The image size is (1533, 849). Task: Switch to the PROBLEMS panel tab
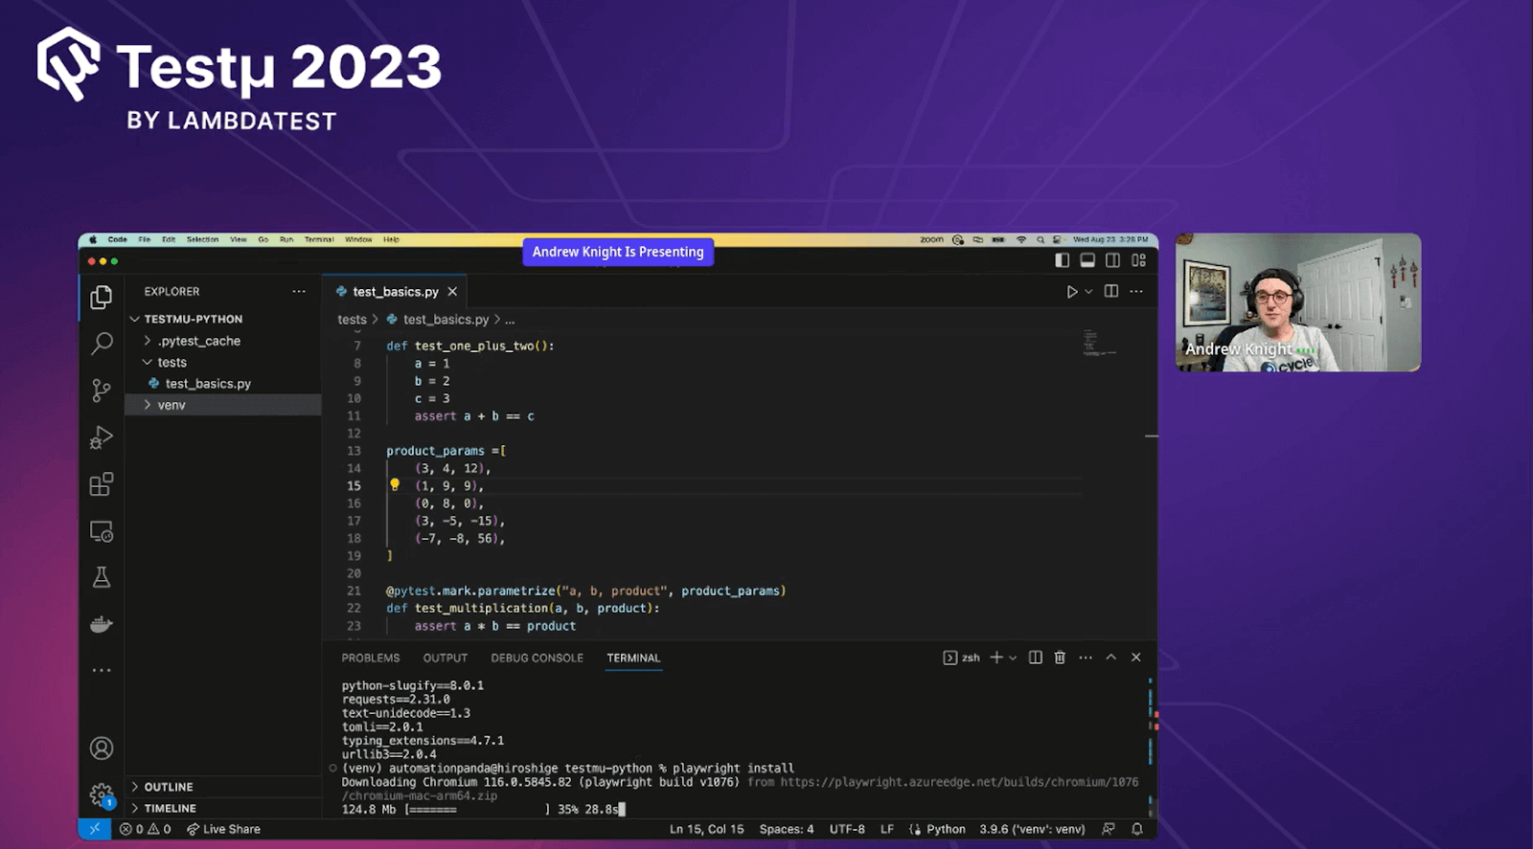pyautogui.click(x=371, y=658)
